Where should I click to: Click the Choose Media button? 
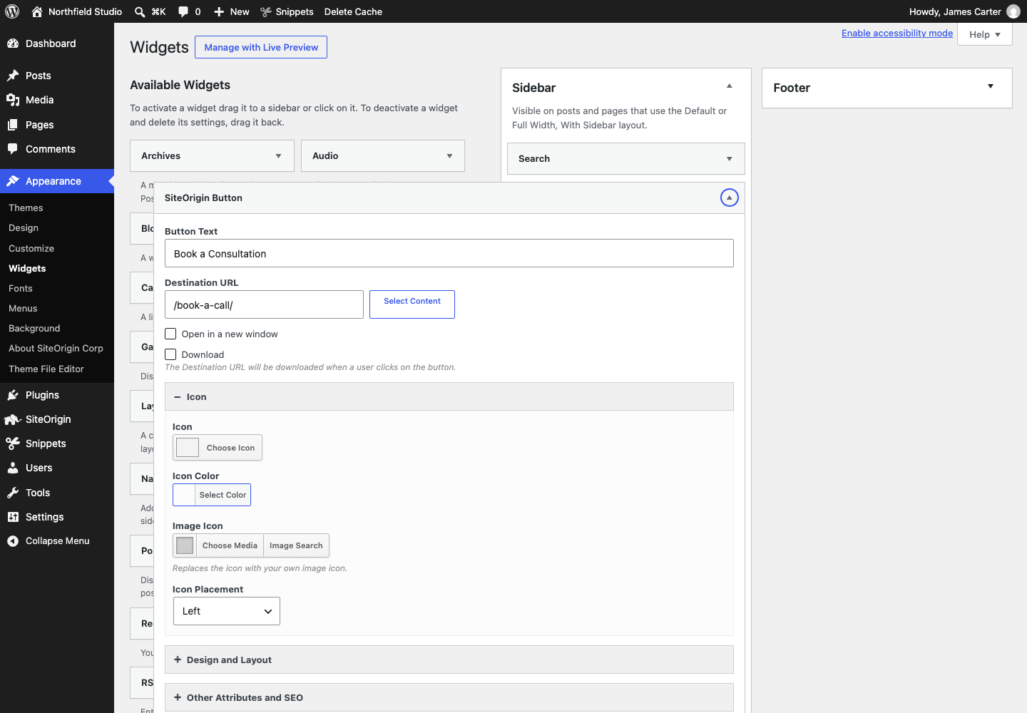(x=230, y=545)
